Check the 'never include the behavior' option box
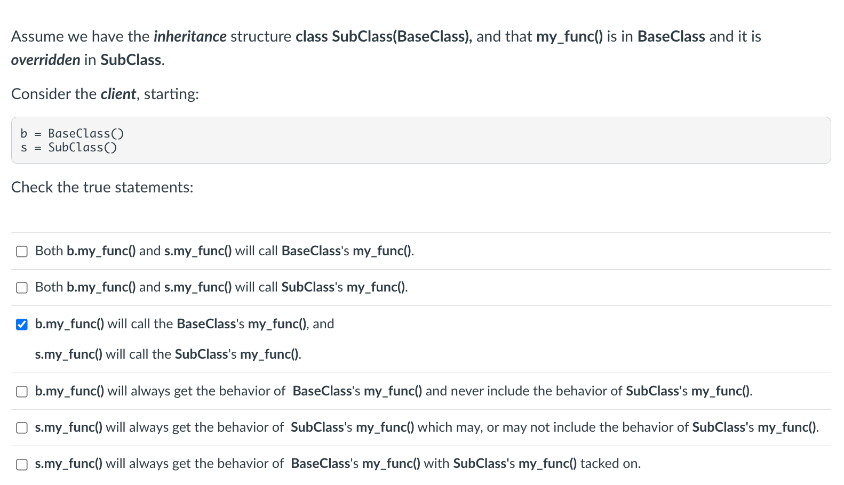 (x=22, y=392)
